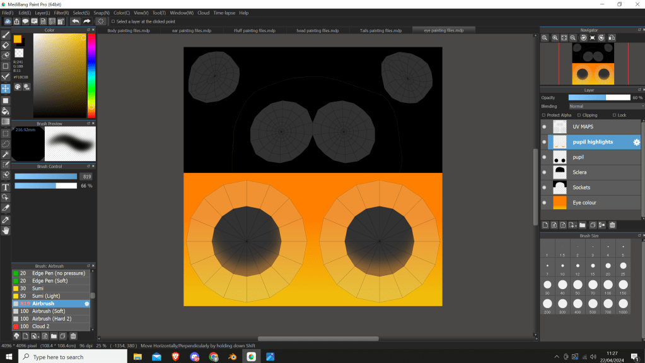Select the Airbrush (Soft) brush
Viewport: 645px width, 363px height.
49,311
